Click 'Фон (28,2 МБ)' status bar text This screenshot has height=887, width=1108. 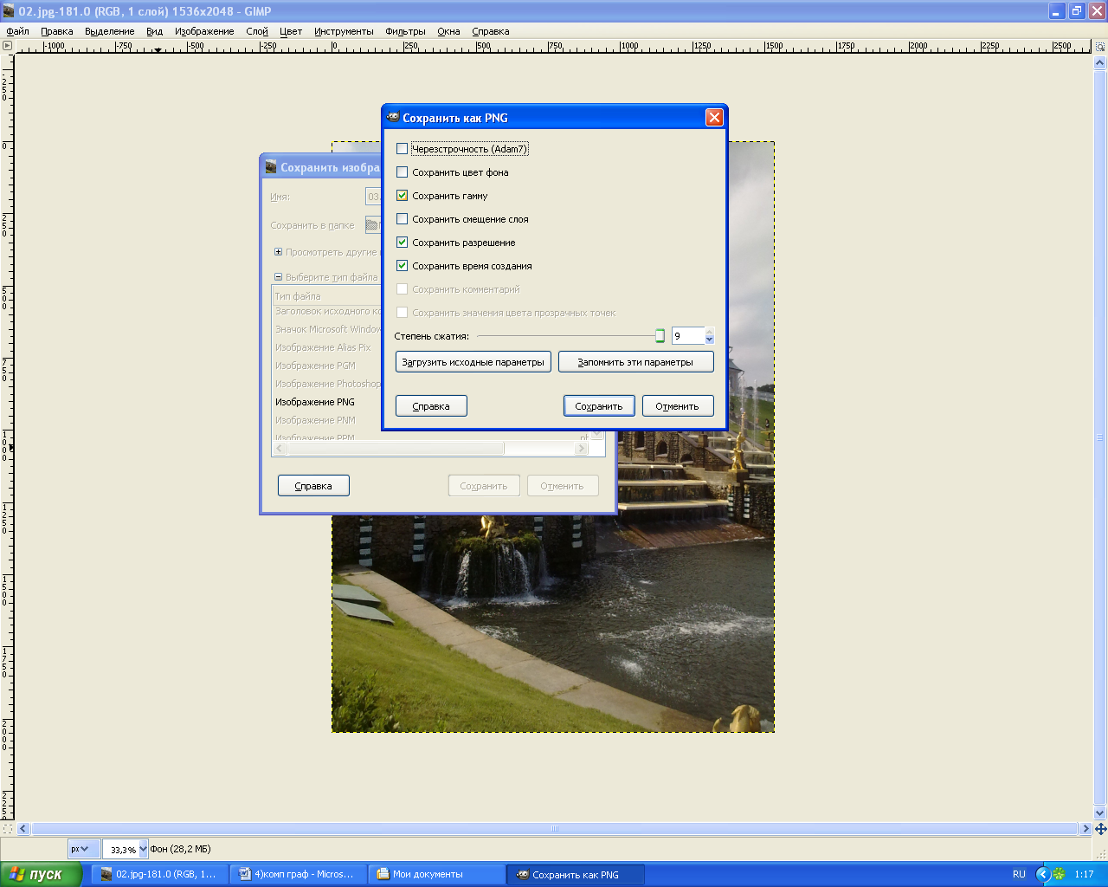pyautogui.click(x=181, y=849)
